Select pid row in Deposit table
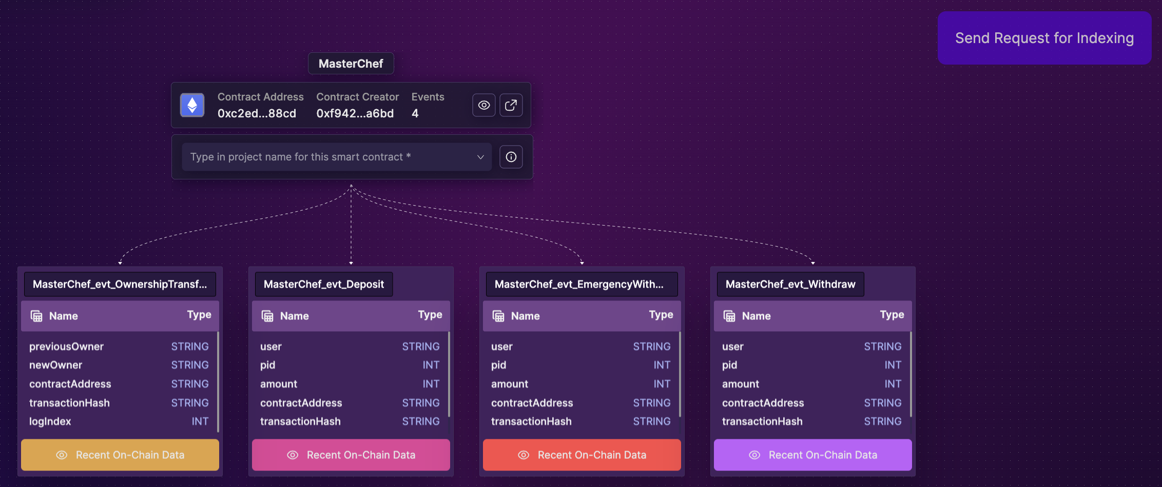Image resolution: width=1162 pixels, height=487 pixels. point(350,365)
